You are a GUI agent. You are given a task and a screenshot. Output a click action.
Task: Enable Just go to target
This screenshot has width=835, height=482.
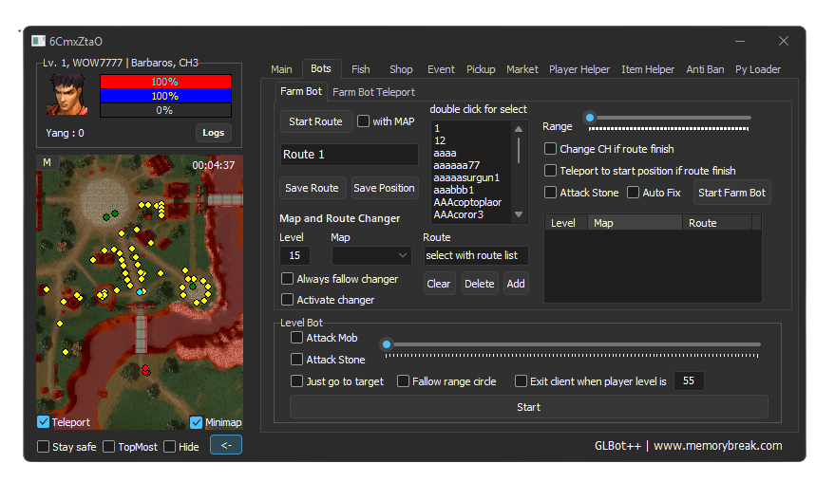[x=296, y=381]
